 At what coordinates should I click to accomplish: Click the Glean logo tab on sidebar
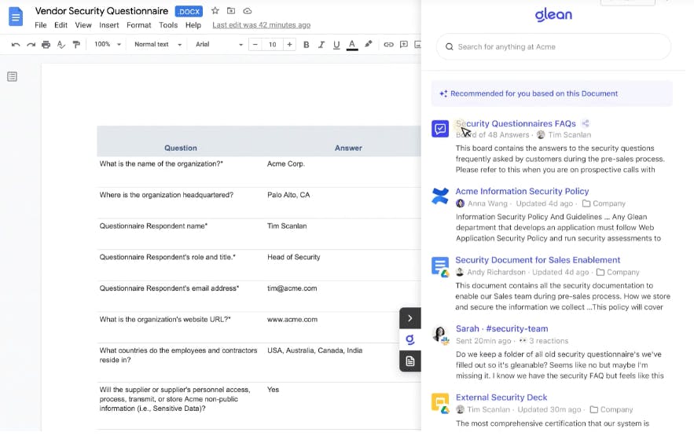pos(410,339)
